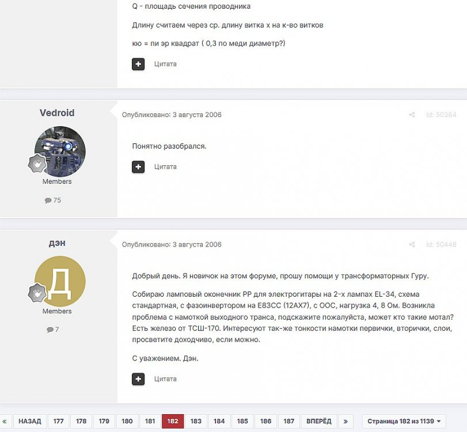Go to page 177 in pagination
The width and height of the screenshot is (467, 432).
click(x=59, y=421)
